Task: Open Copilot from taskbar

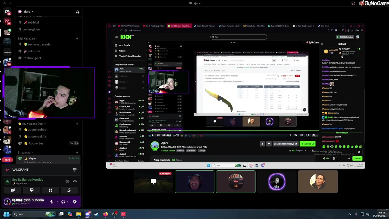Action: 70,214
